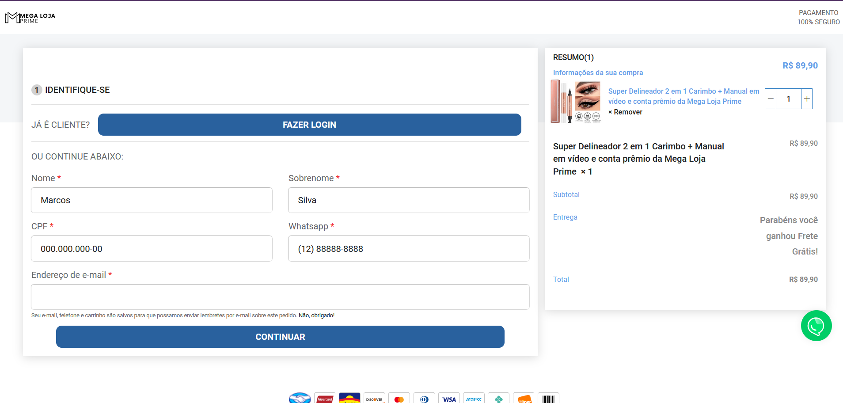Image resolution: width=843 pixels, height=403 pixels.
Task: Click the CPF input field
Action: (152, 249)
